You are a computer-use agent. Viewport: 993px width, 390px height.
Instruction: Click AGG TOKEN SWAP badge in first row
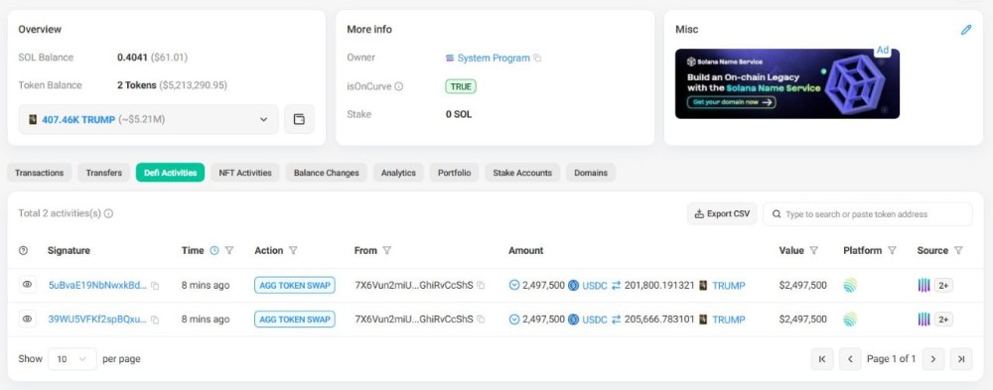[x=295, y=286]
